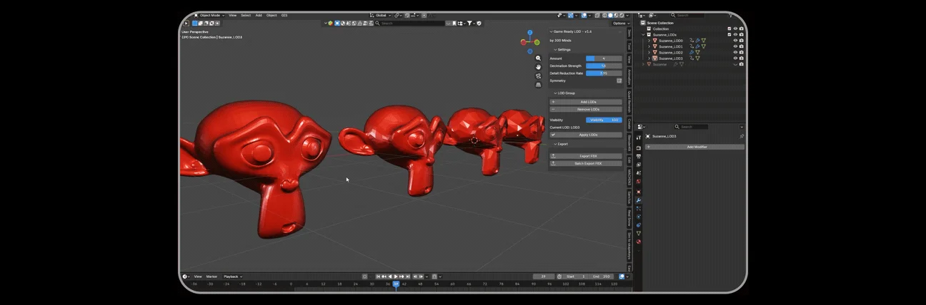Click the pan hand icon in viewport

pos(538,67)
